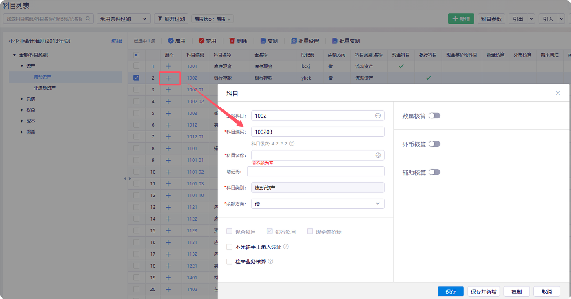Focus the 助记码 input field
Screen dimensions: 571x299
point(316,171)
